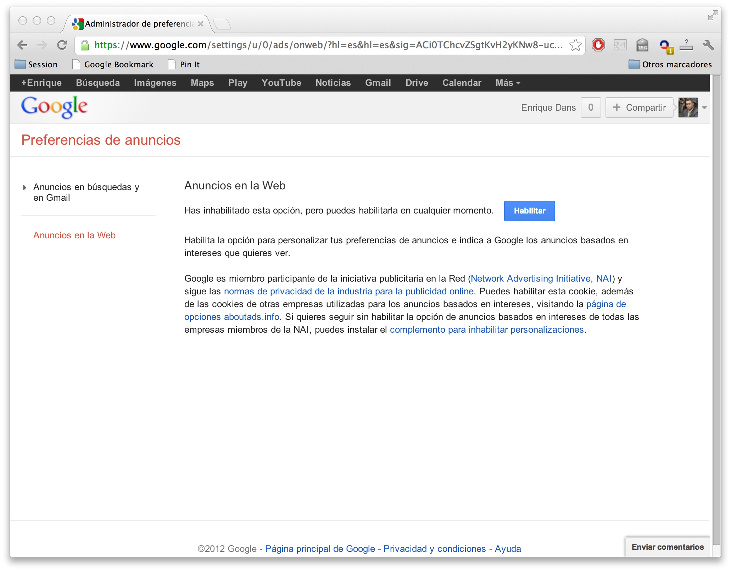Open the 'complemento para inhabilitar personalizaciones' link
This screenshot has width=731, height=571.
486,329
